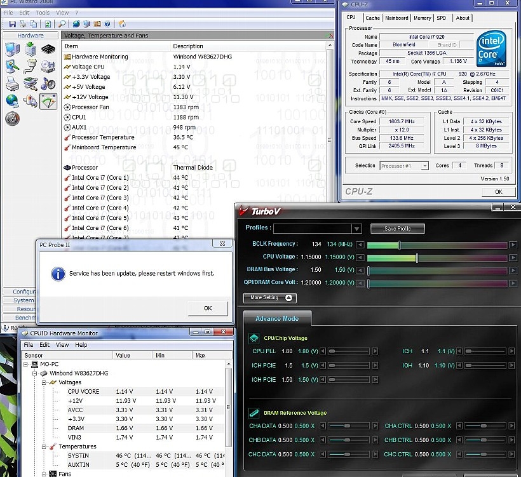Image resolution: width=521 pixels, height=477 pixels.
Task: Click the magnifying glass search icon in PC Wizard
Action: (x=62, y=24)
